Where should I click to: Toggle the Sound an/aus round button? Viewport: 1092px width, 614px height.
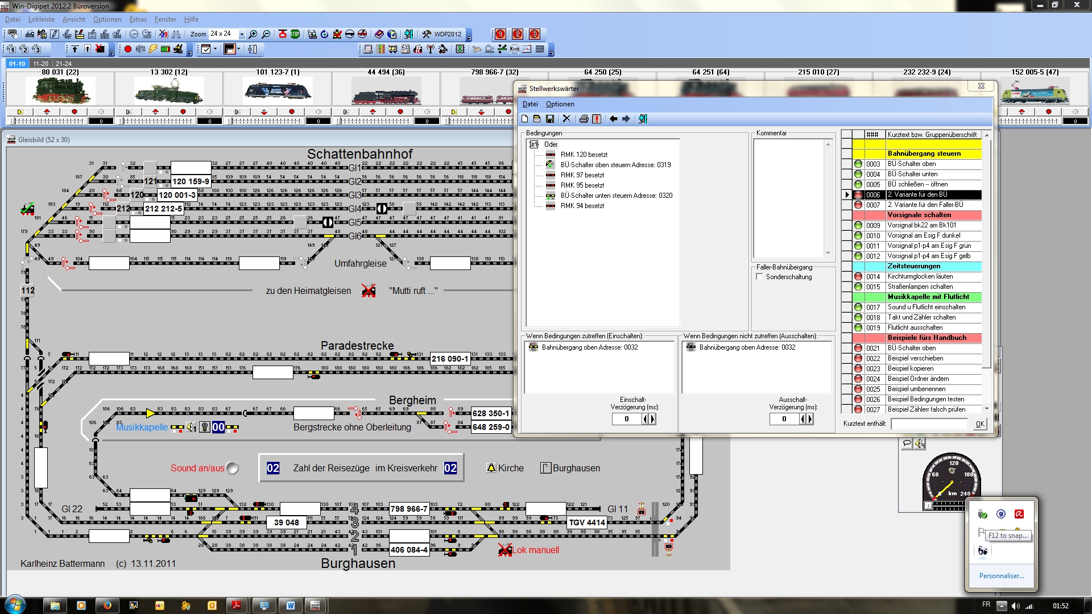point(233,468)
